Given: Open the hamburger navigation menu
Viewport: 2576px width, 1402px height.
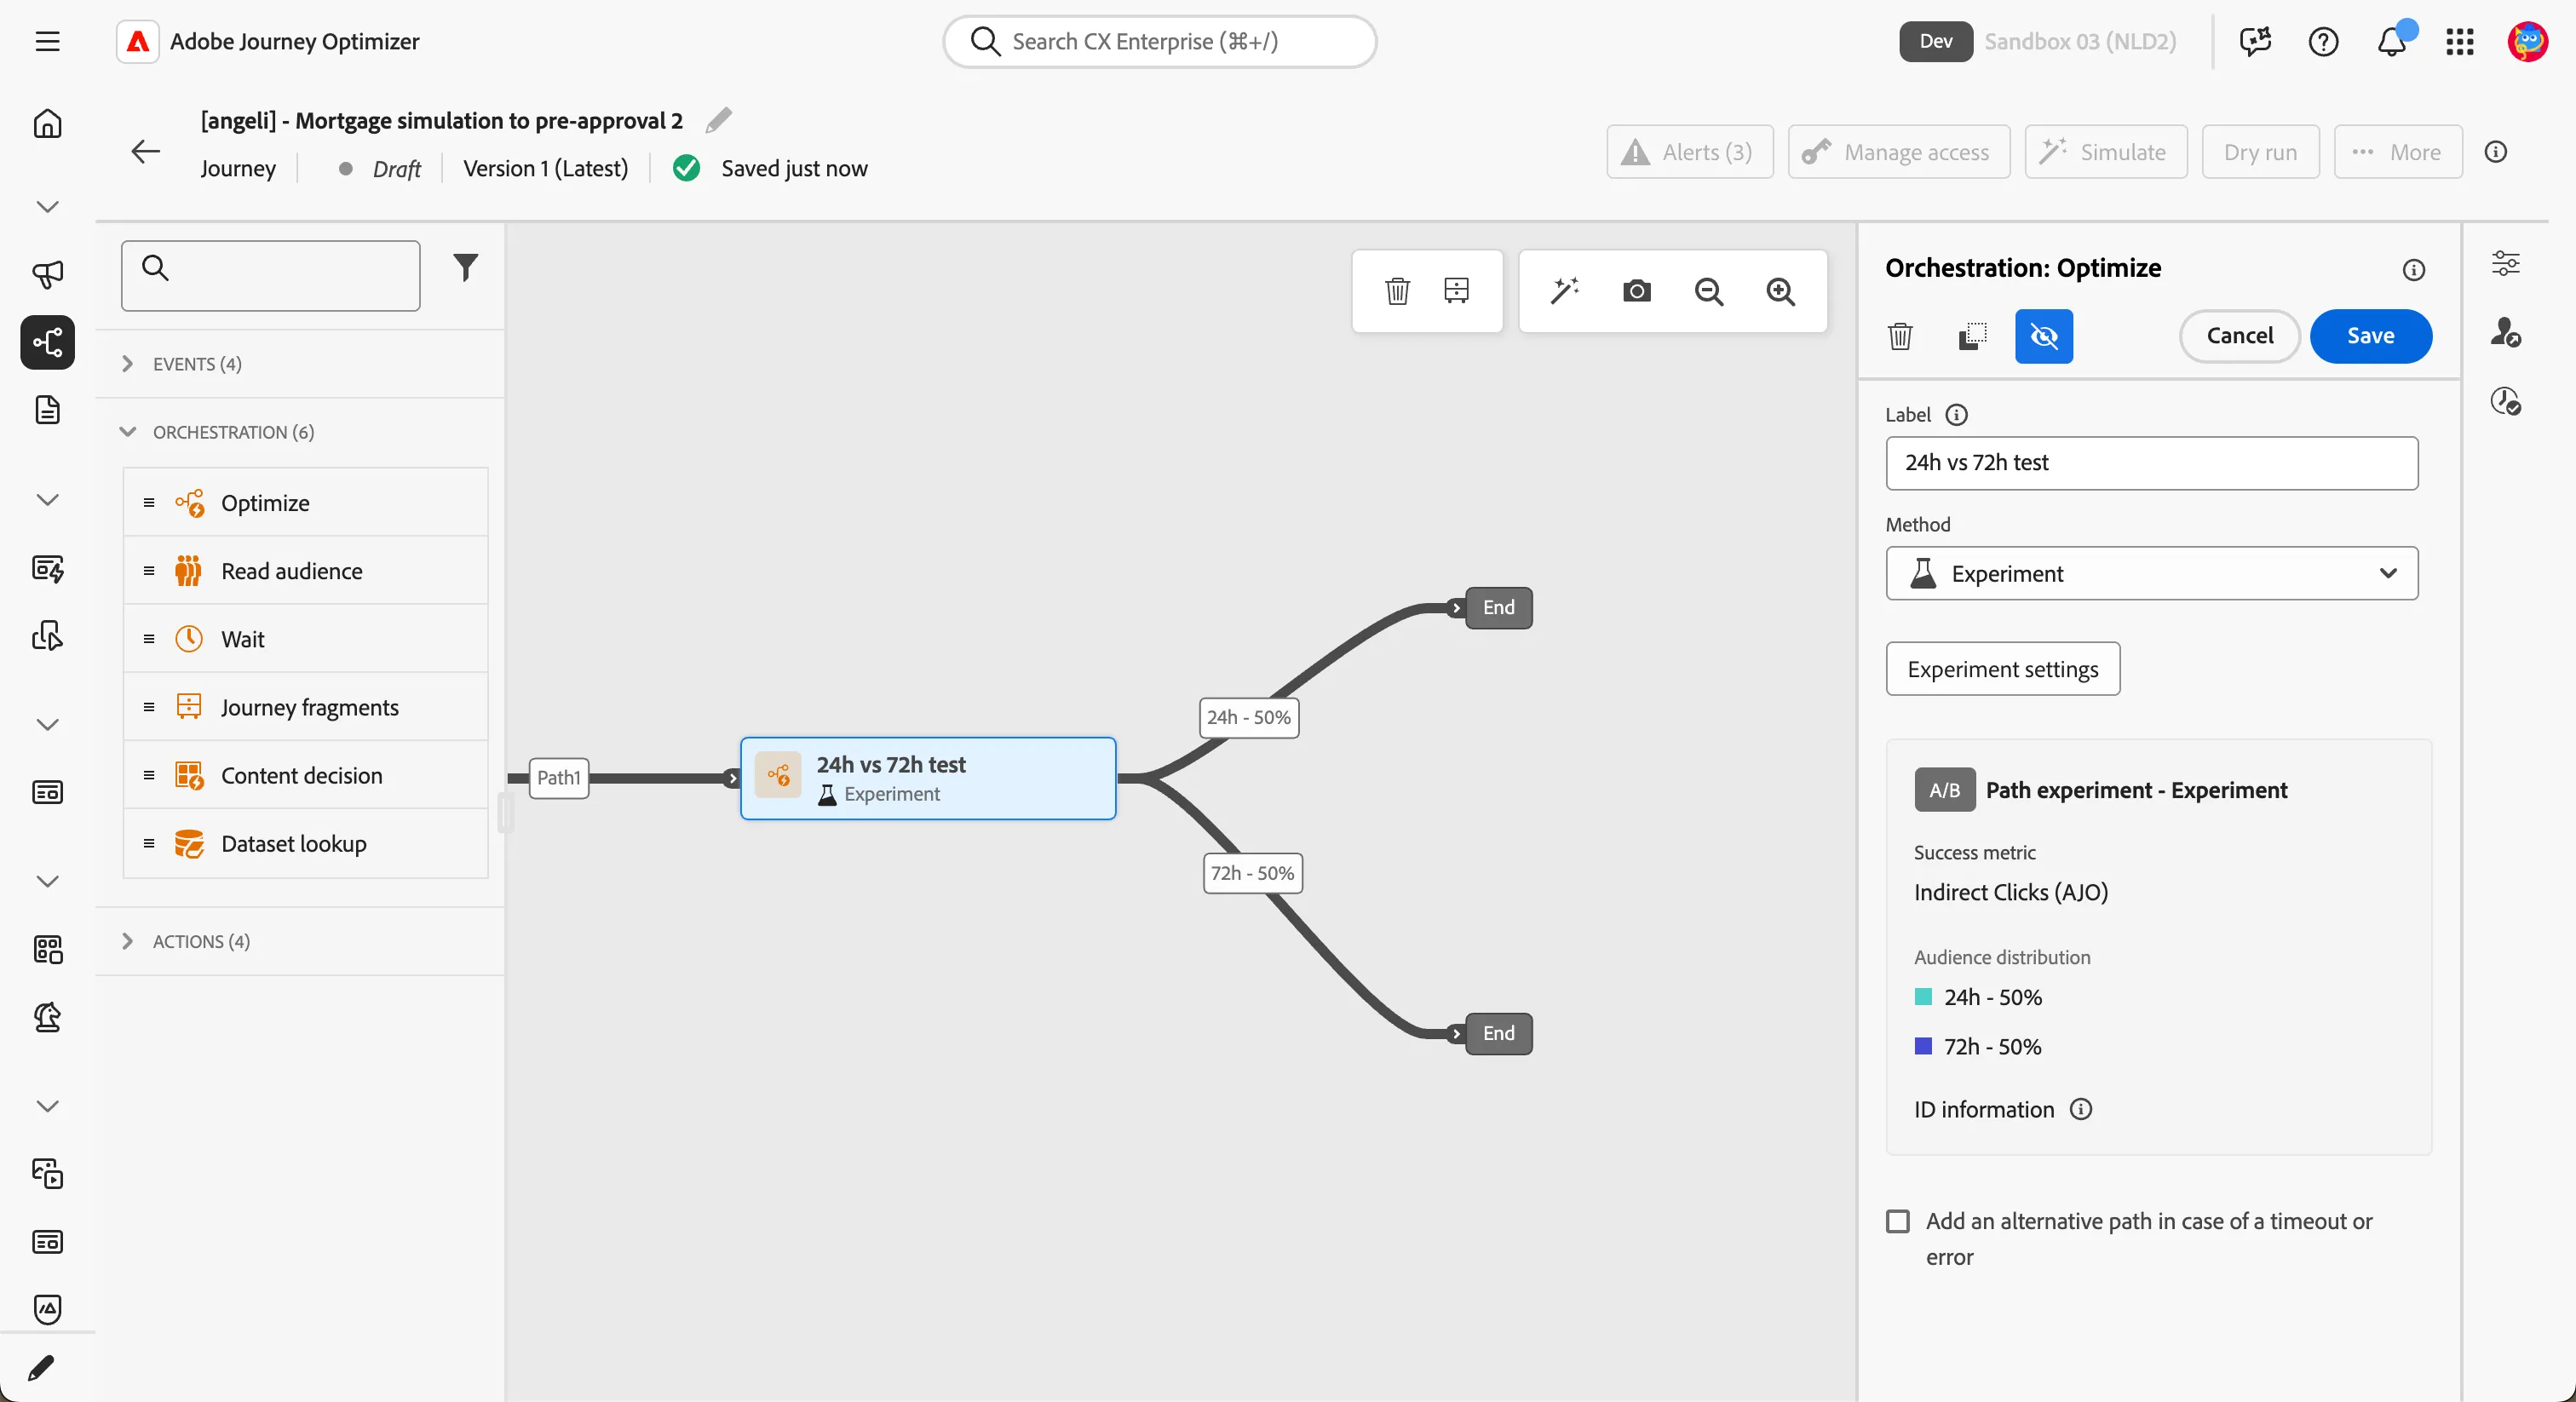Looking at the screenshot, I should 47,41.
